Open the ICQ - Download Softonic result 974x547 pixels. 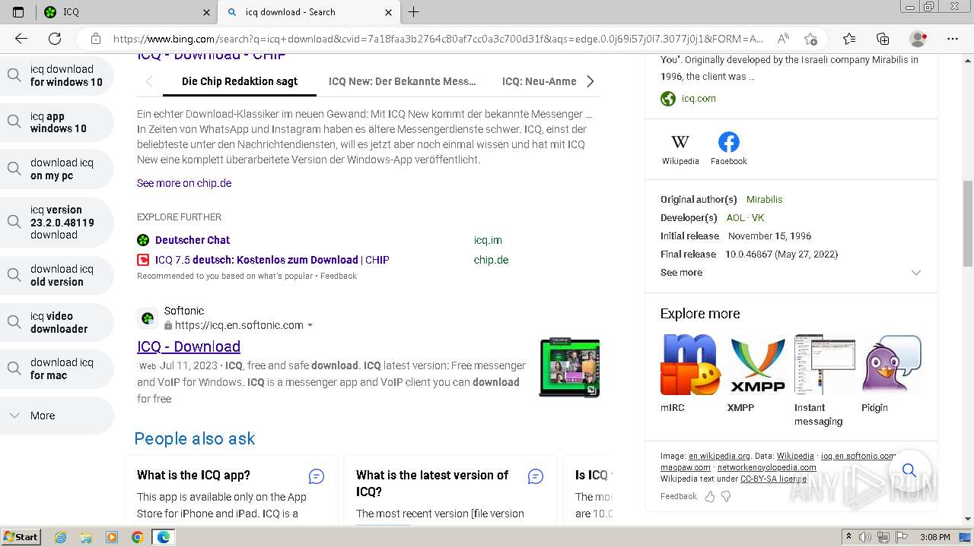pyautogui.click(x=189, y=346)
